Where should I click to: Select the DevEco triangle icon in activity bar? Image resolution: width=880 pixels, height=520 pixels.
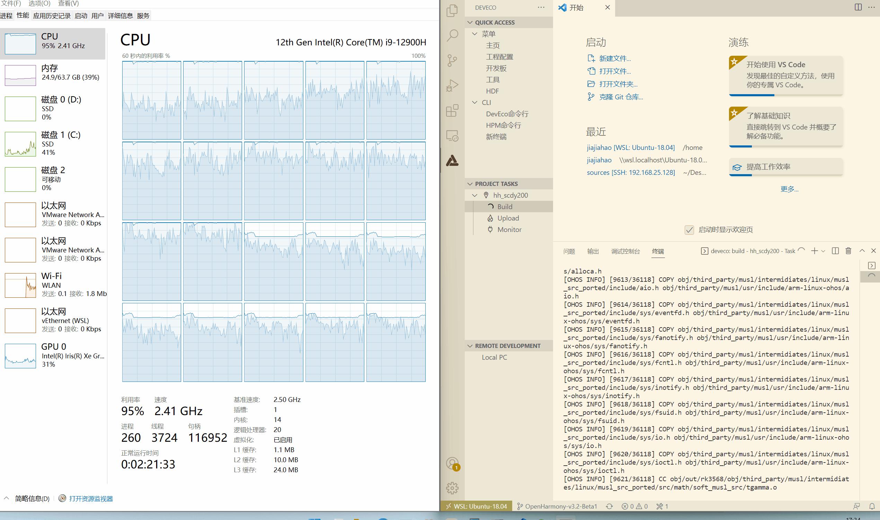(452, 161)
